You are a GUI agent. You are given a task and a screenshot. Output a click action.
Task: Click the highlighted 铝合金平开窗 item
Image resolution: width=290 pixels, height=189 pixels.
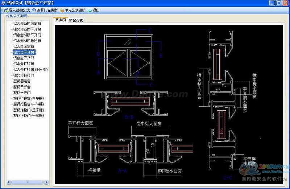pos(24,52)
